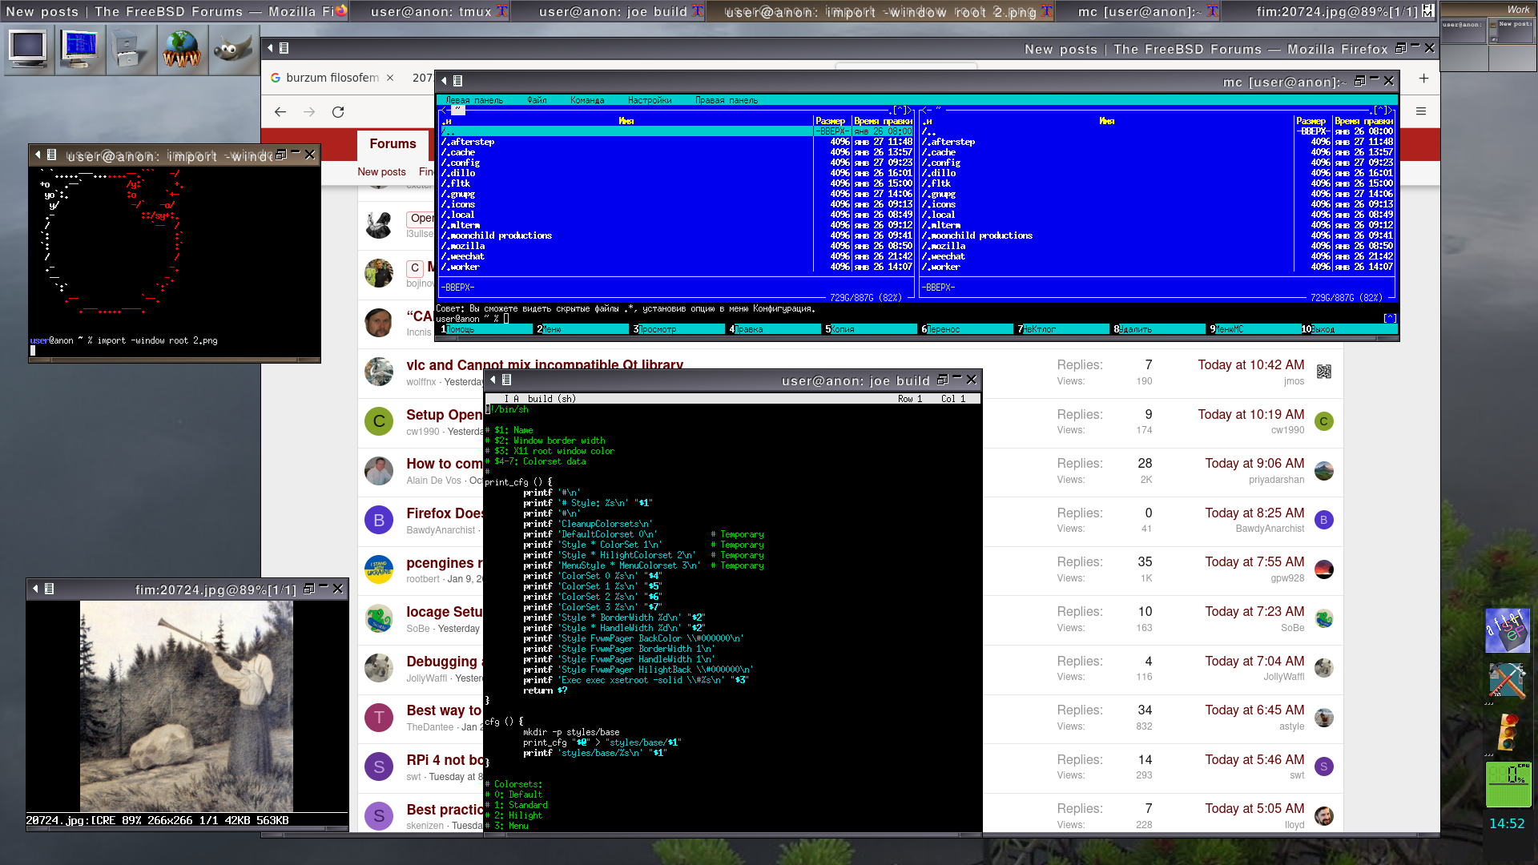The image size is (1538, 865).
Task: Launch the monitor terminal icon in the wharf
Action: [x=29, y=48]
